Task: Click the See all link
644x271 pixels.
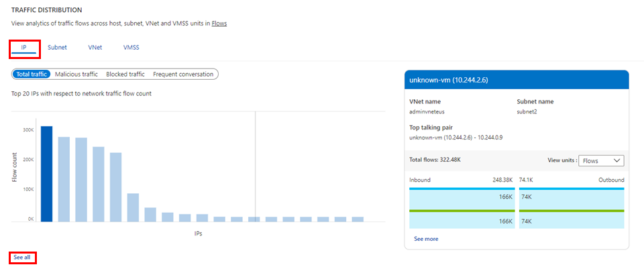Action: (x=22, y=258)
